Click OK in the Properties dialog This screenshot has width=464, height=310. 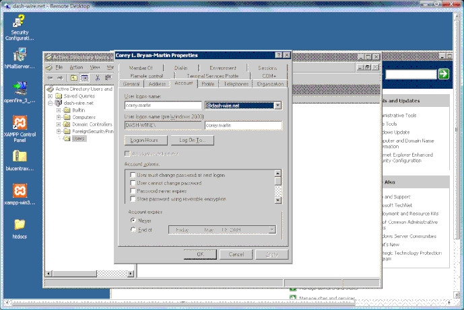pos(200,254)
